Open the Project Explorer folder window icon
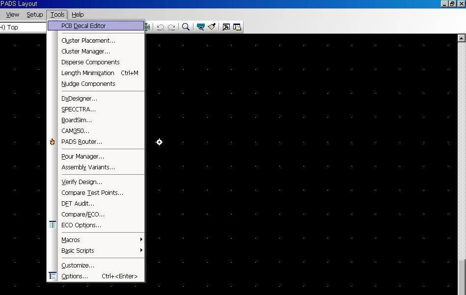This screenshot has width=466, height=295. pyautogui.click(x=237, y=27)
